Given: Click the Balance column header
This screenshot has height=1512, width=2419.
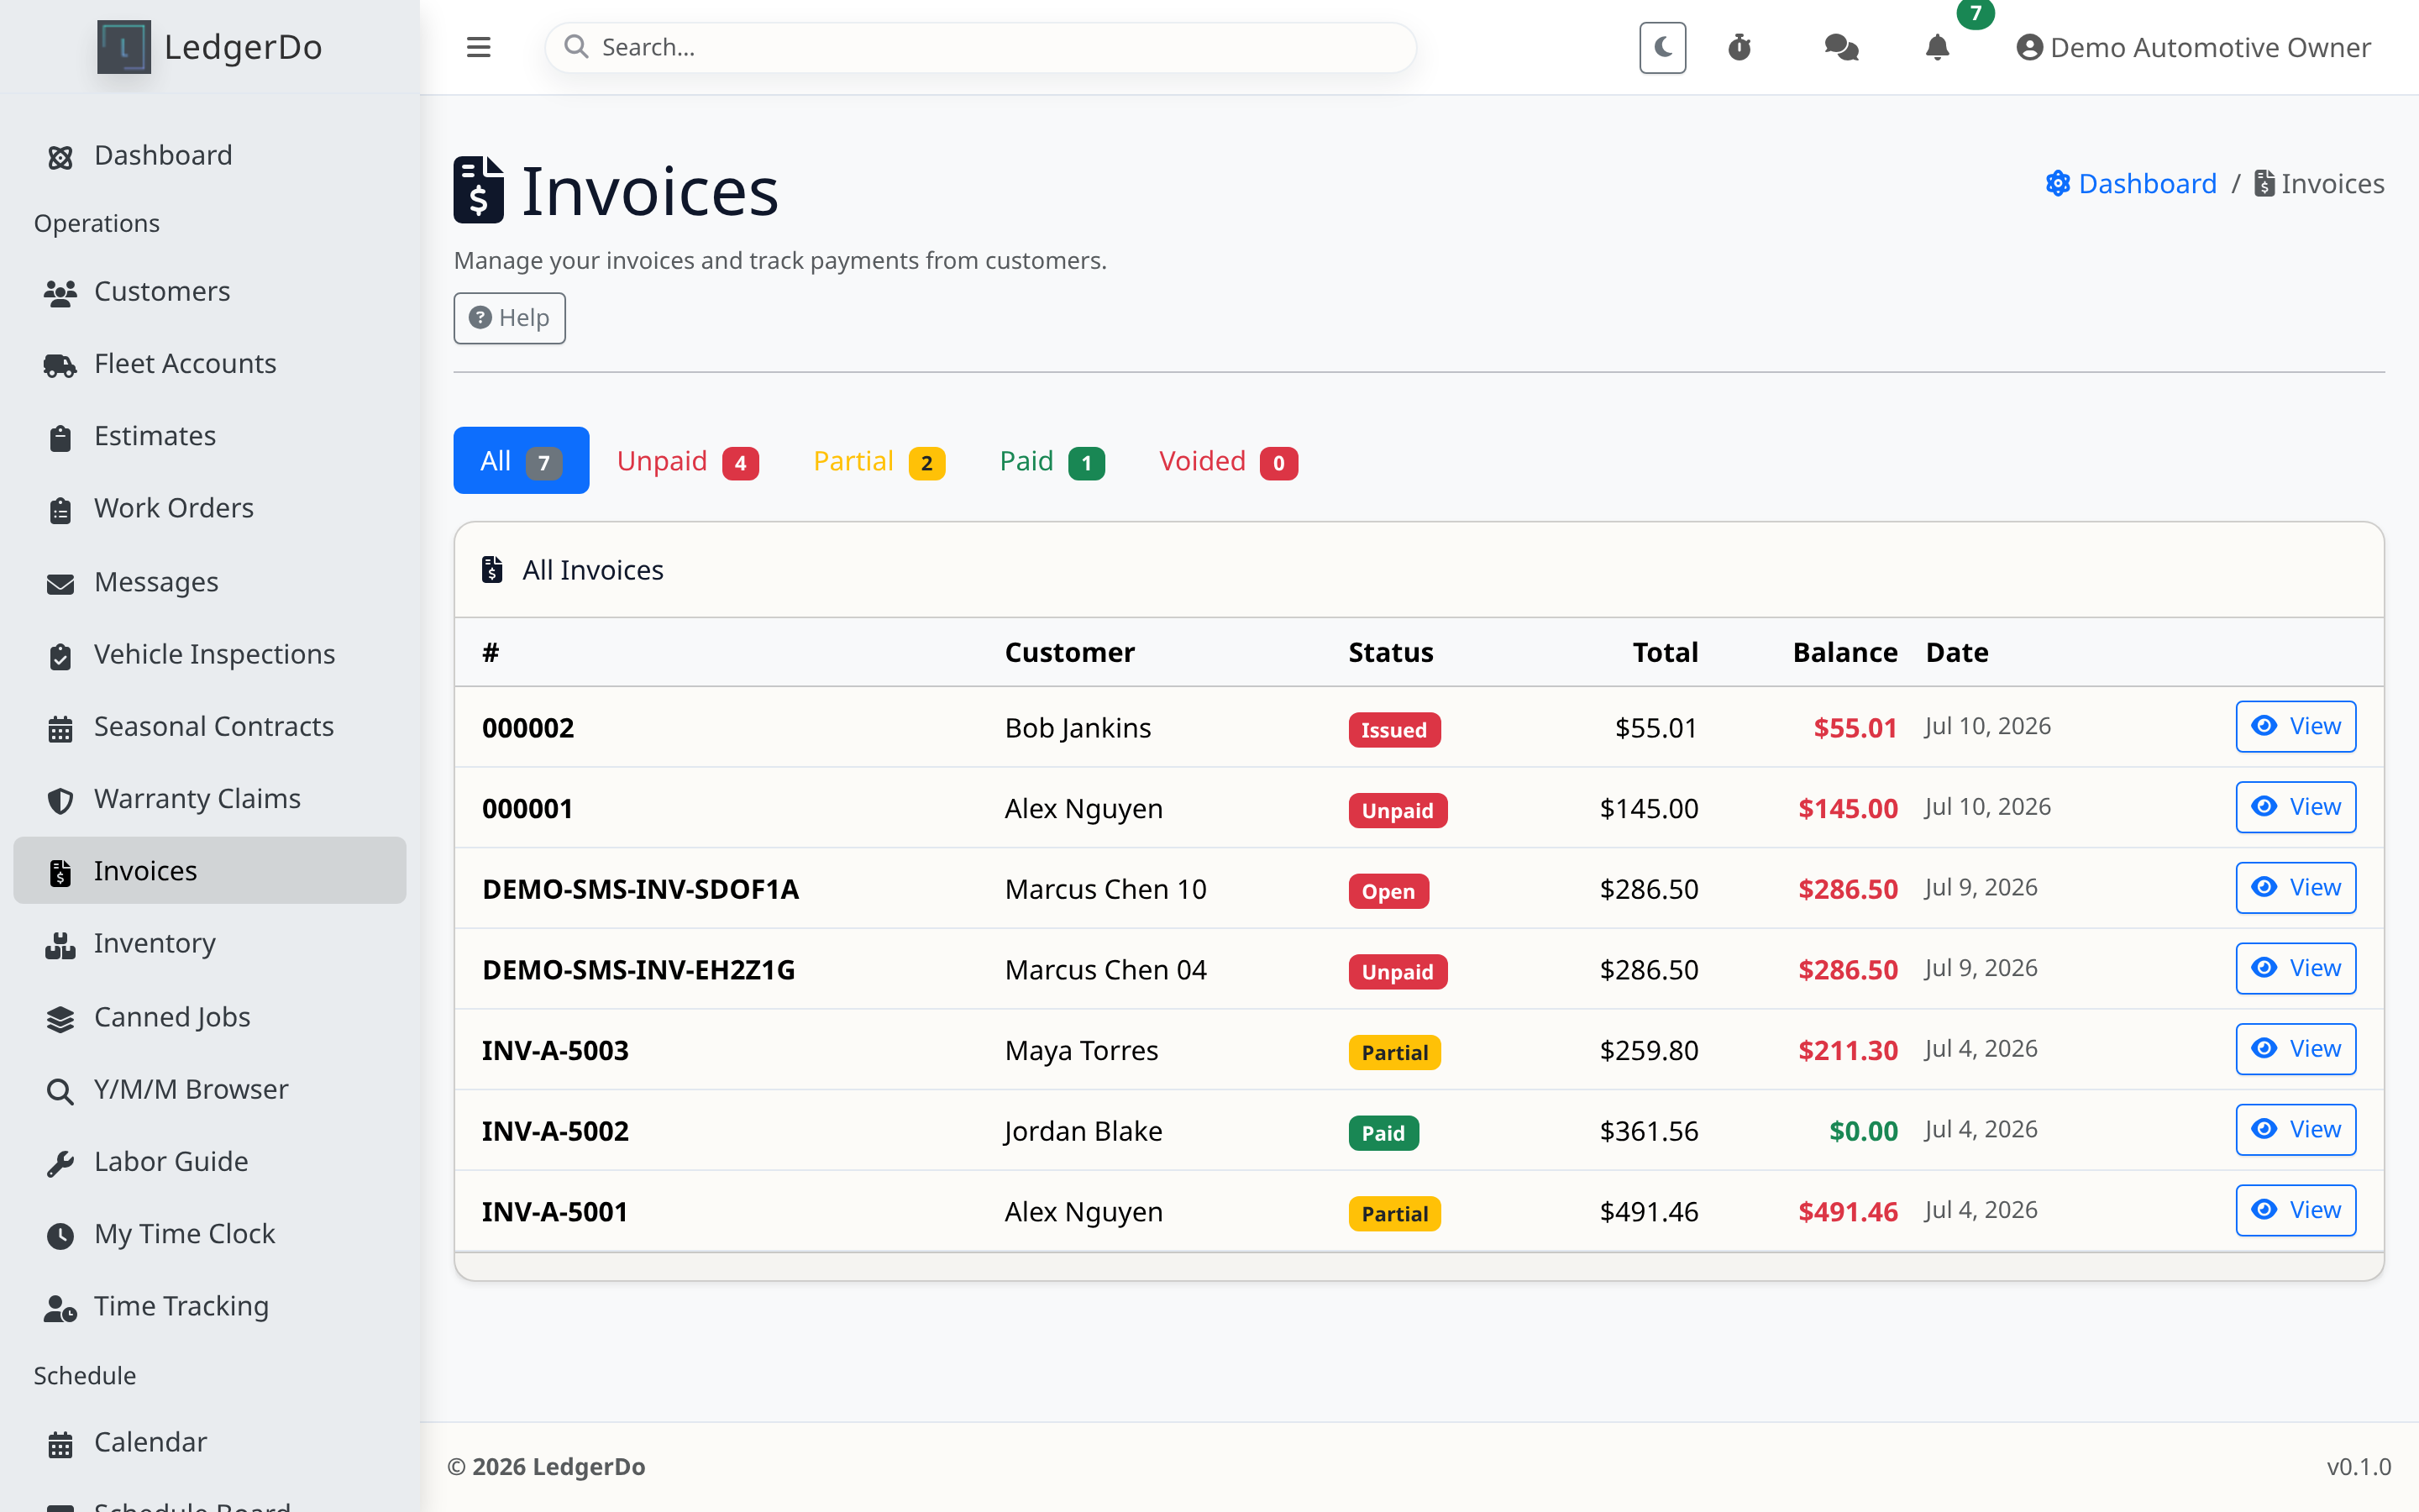Looking at the screenshot, I should click(x=1844, y=652).
